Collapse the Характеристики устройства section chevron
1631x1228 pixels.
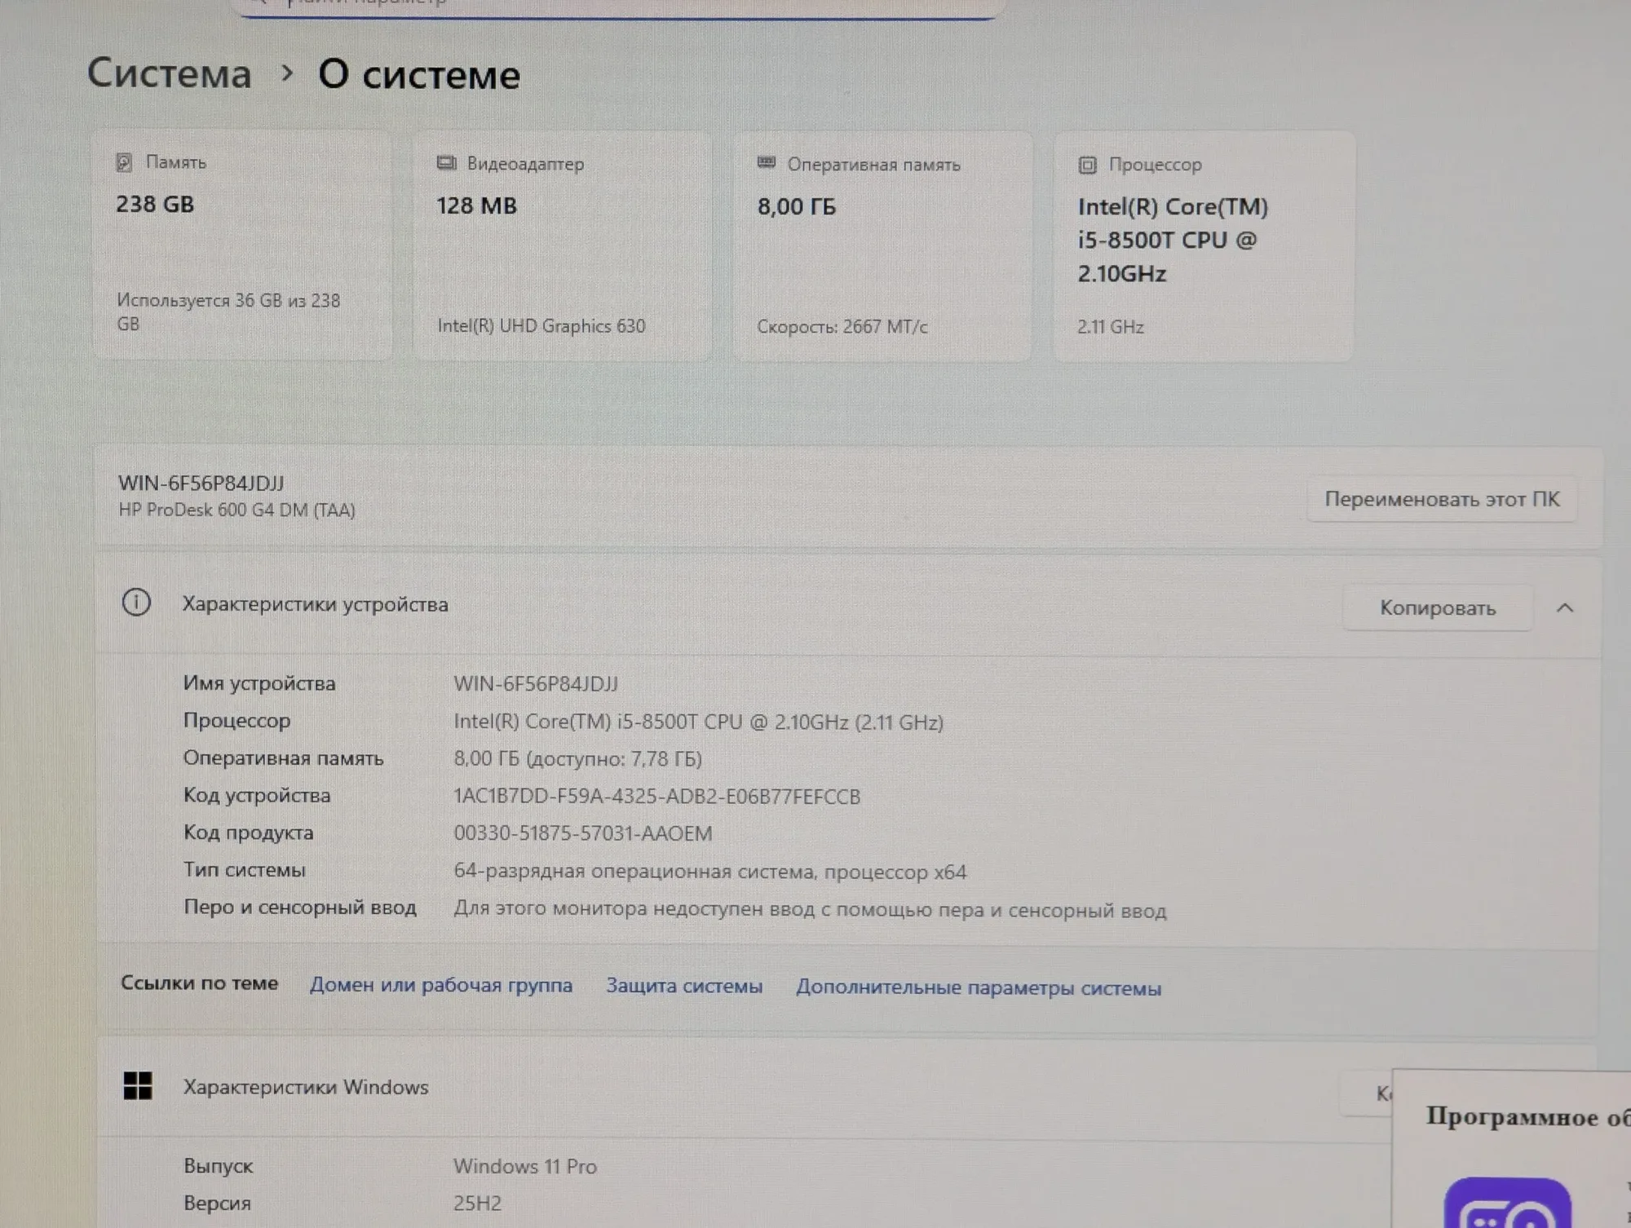(1564, 608)
